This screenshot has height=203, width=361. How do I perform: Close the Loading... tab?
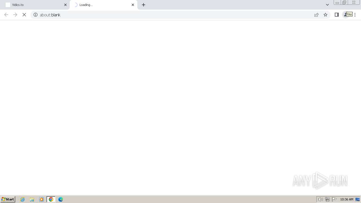tap(133, 5)
